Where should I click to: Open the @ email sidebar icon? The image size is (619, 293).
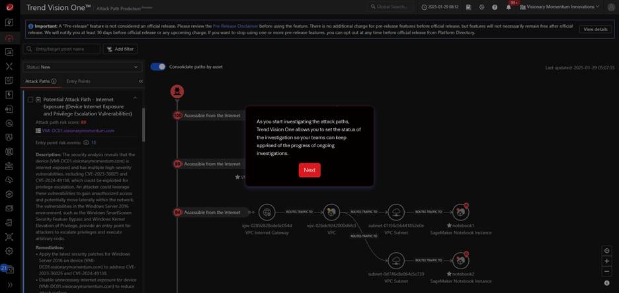tap(9, 123)
